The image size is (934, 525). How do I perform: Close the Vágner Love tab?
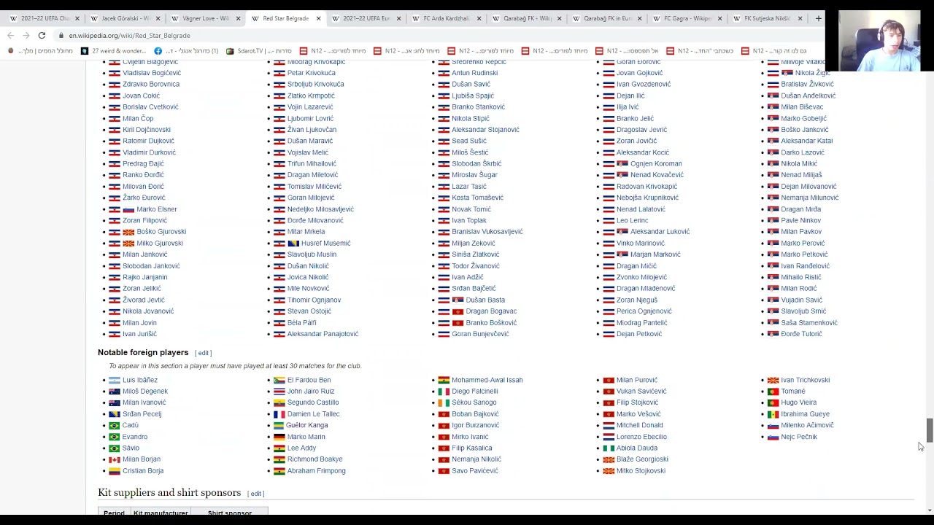pyautogui.click(x=238, y=18)
